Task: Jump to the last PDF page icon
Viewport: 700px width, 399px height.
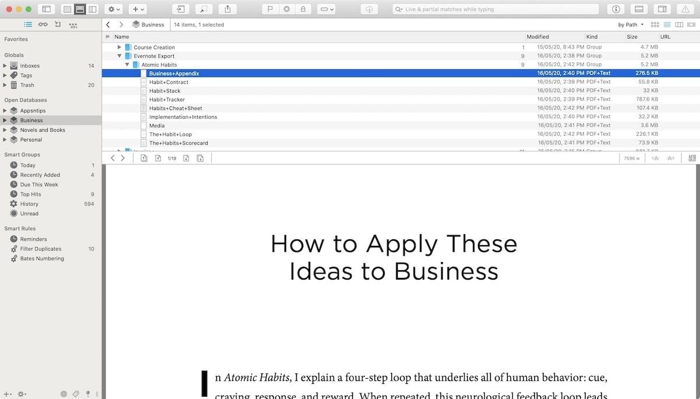Action: coord(200,158)
